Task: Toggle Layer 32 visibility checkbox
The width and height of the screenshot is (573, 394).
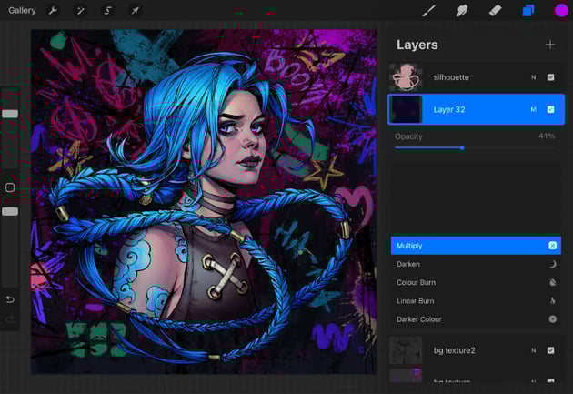Action: [550, 109]
